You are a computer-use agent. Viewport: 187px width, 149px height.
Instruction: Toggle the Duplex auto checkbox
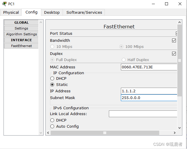174,53
